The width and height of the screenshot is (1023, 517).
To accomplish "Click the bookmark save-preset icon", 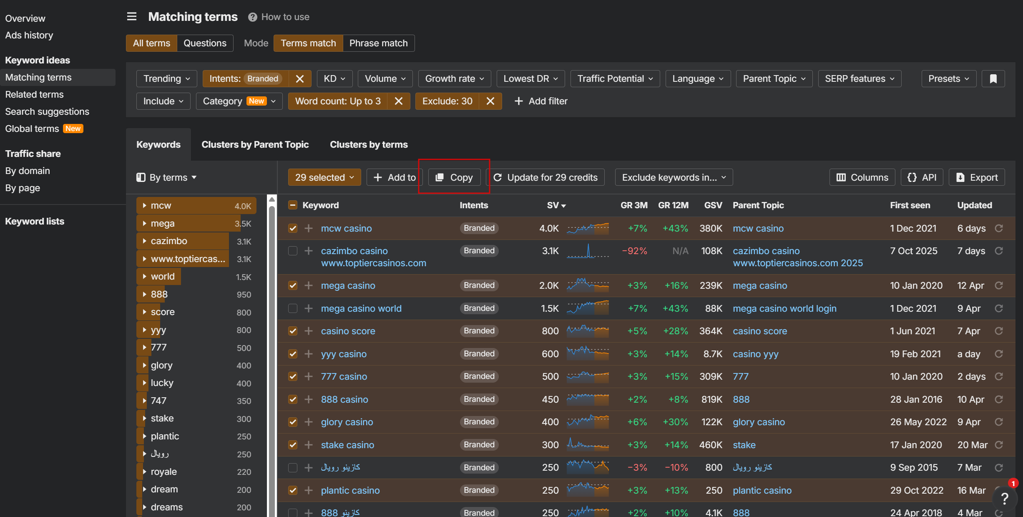I will point(993,79).
